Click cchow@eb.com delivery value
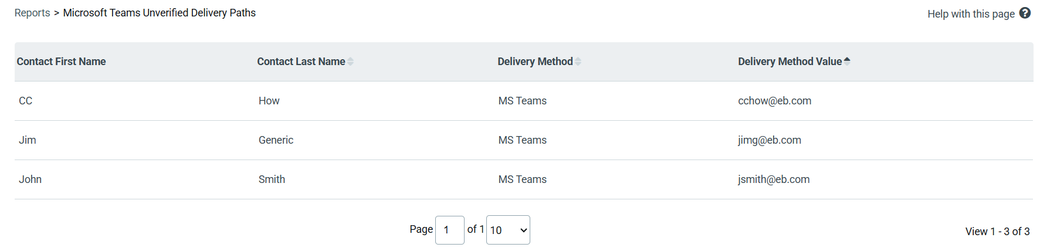The height and width of the screenshot is (251, 1057). [x=774, y=101]
